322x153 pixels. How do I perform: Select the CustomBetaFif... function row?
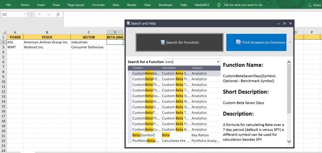click(174, 79)
